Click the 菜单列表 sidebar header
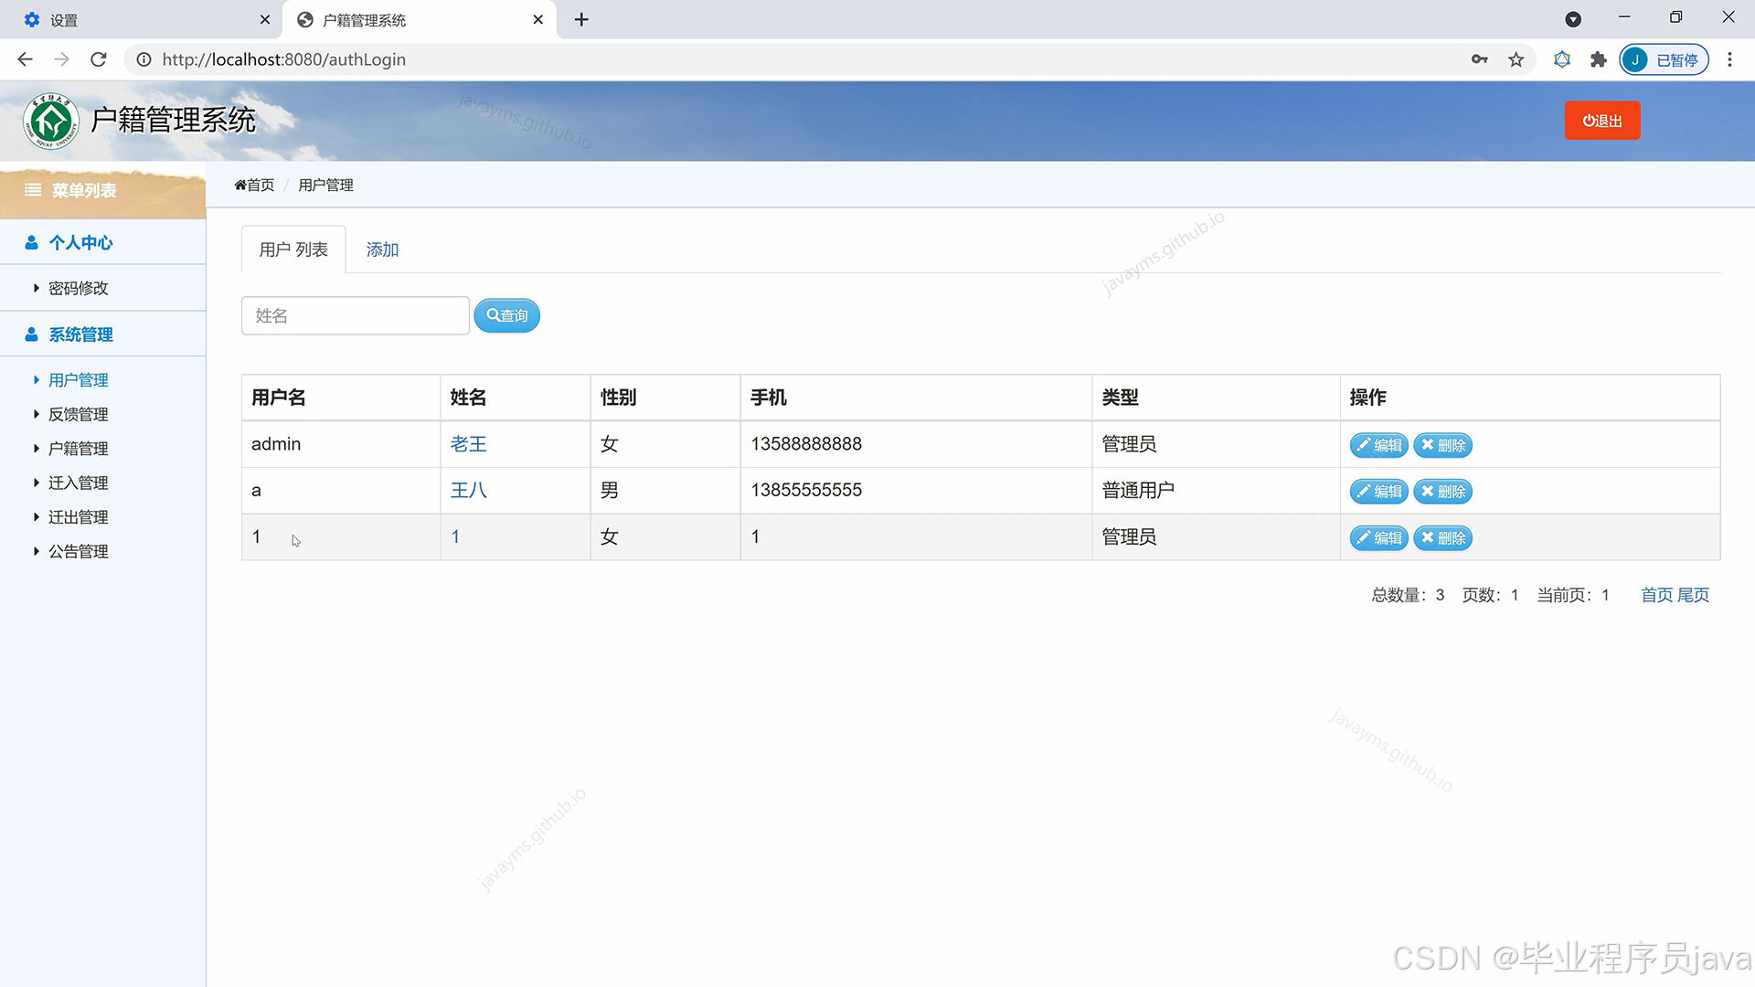1755x987 pixels. (102, 190)
